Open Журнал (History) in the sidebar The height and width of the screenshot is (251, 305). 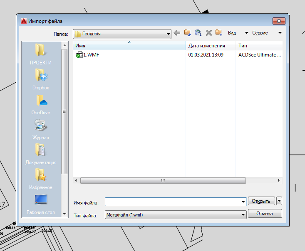tap(41, 129)
